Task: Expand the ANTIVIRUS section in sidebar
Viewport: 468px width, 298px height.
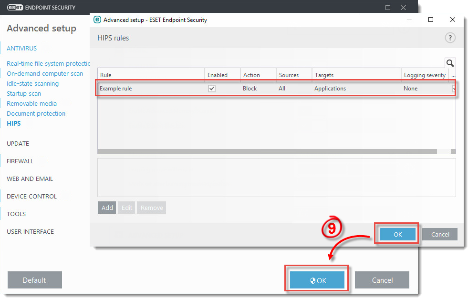Action: click(x=21, y=48)
